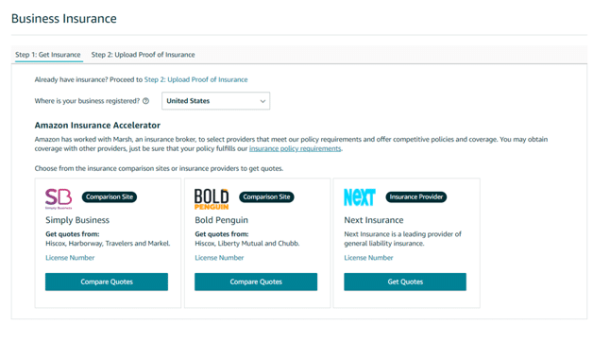Open inline Step 2: Upload Proof of Insurance link

[195, 79]
